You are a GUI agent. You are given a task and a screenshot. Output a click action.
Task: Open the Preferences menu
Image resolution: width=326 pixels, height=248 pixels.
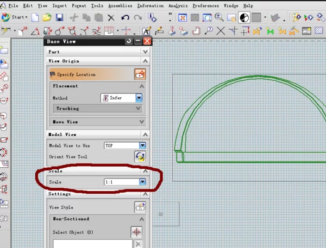[x=206, y=5]
